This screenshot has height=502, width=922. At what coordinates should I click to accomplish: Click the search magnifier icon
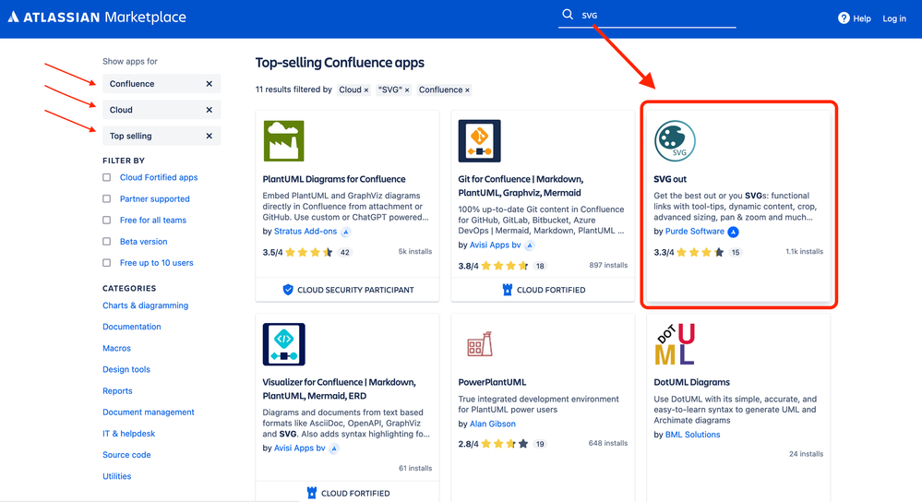tap(568, 15)
